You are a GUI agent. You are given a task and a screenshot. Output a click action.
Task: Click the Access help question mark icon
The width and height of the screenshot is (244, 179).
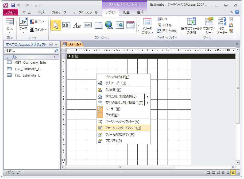[x=237, y=12]
